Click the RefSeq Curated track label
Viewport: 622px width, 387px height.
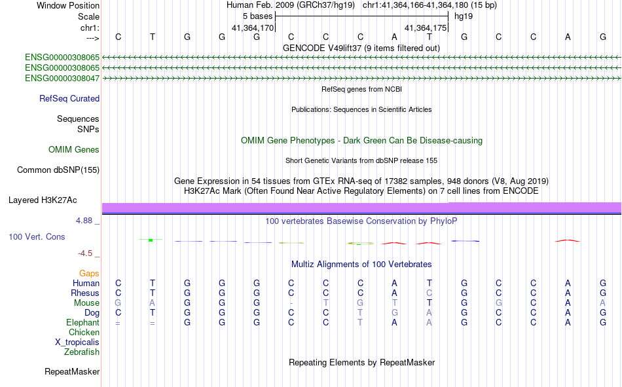tap(69, 98)
